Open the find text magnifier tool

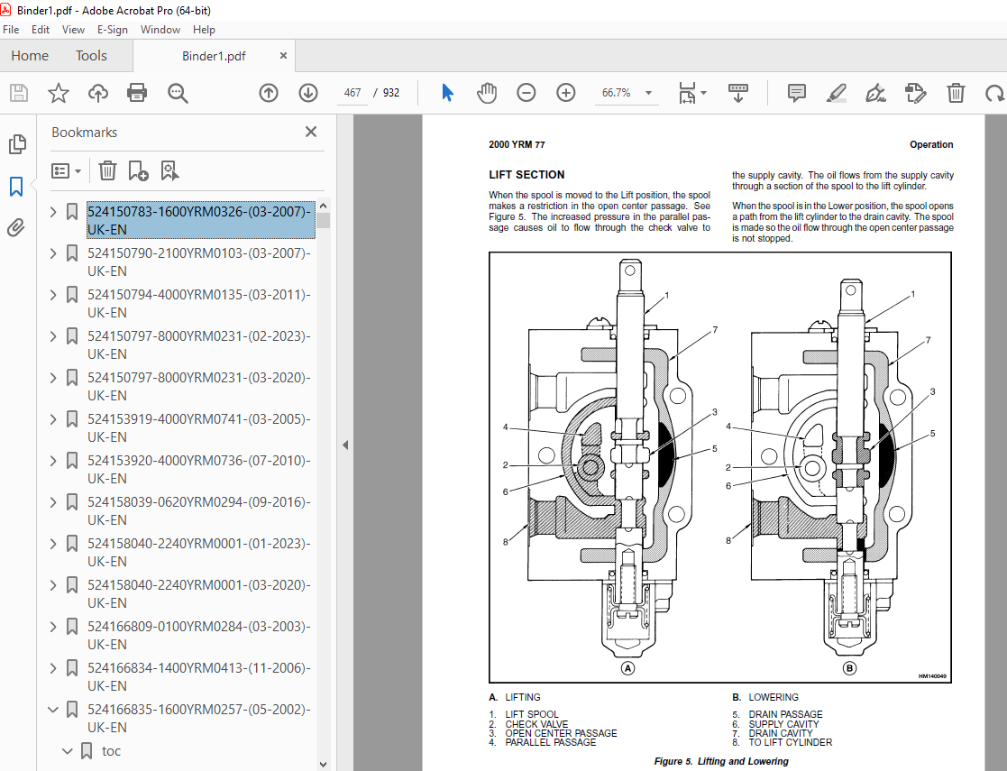(178, 93)
